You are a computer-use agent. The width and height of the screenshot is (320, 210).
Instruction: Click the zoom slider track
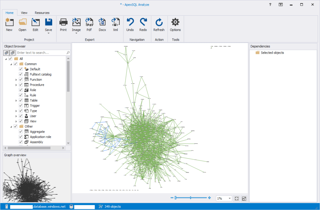197,198
